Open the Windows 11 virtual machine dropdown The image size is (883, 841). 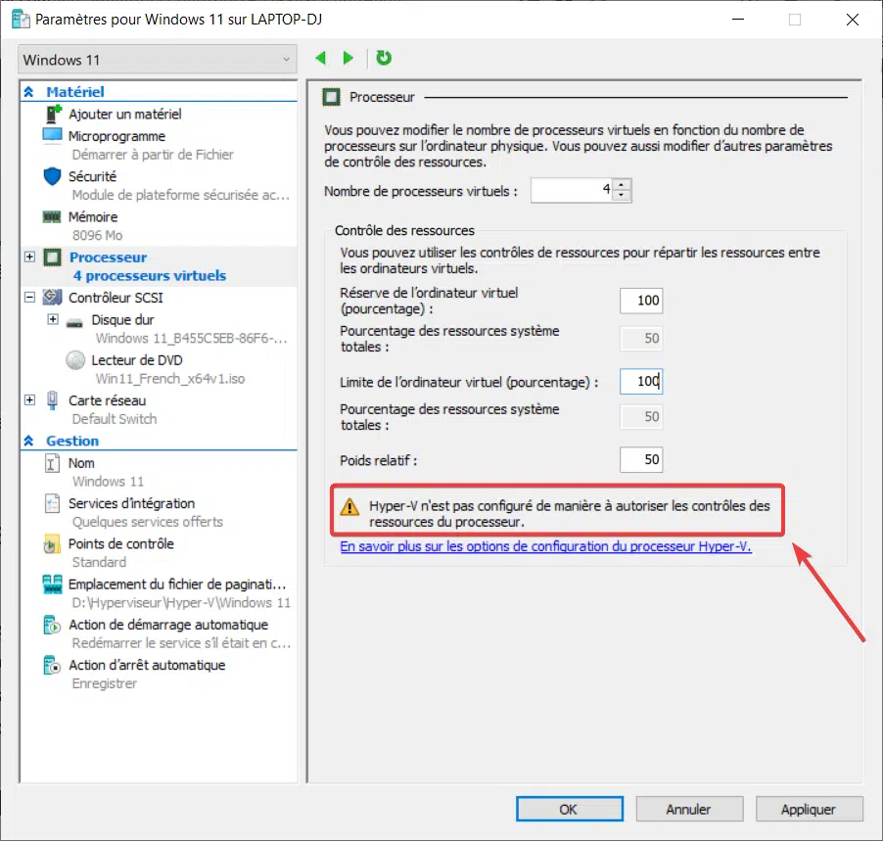158,60
